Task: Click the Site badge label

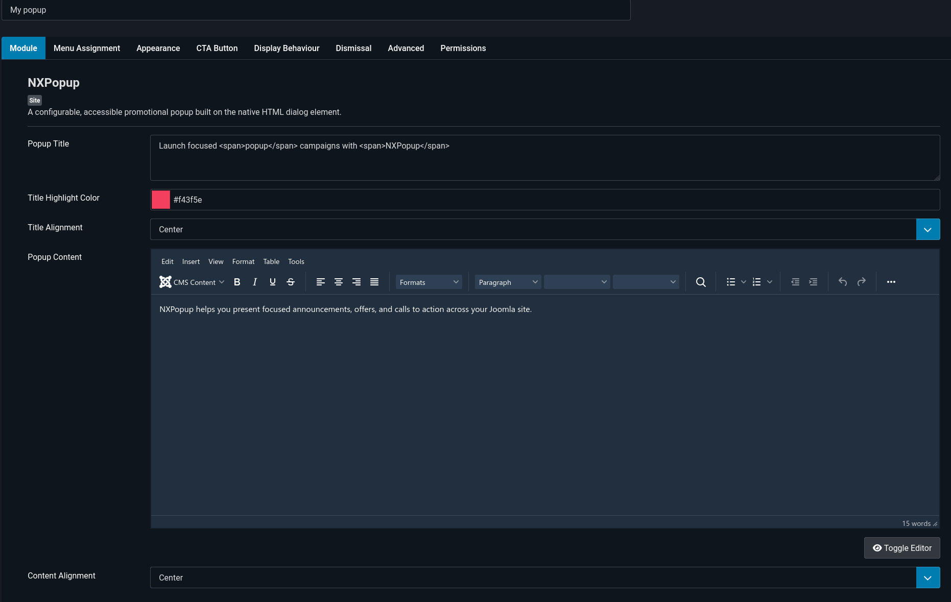Action: click(x=35, y=101)
